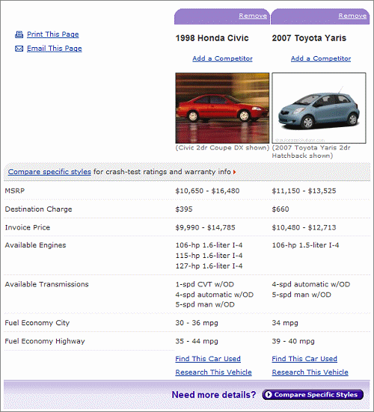Remove the 1998 Honda Civic column

[x=253, y=16]
